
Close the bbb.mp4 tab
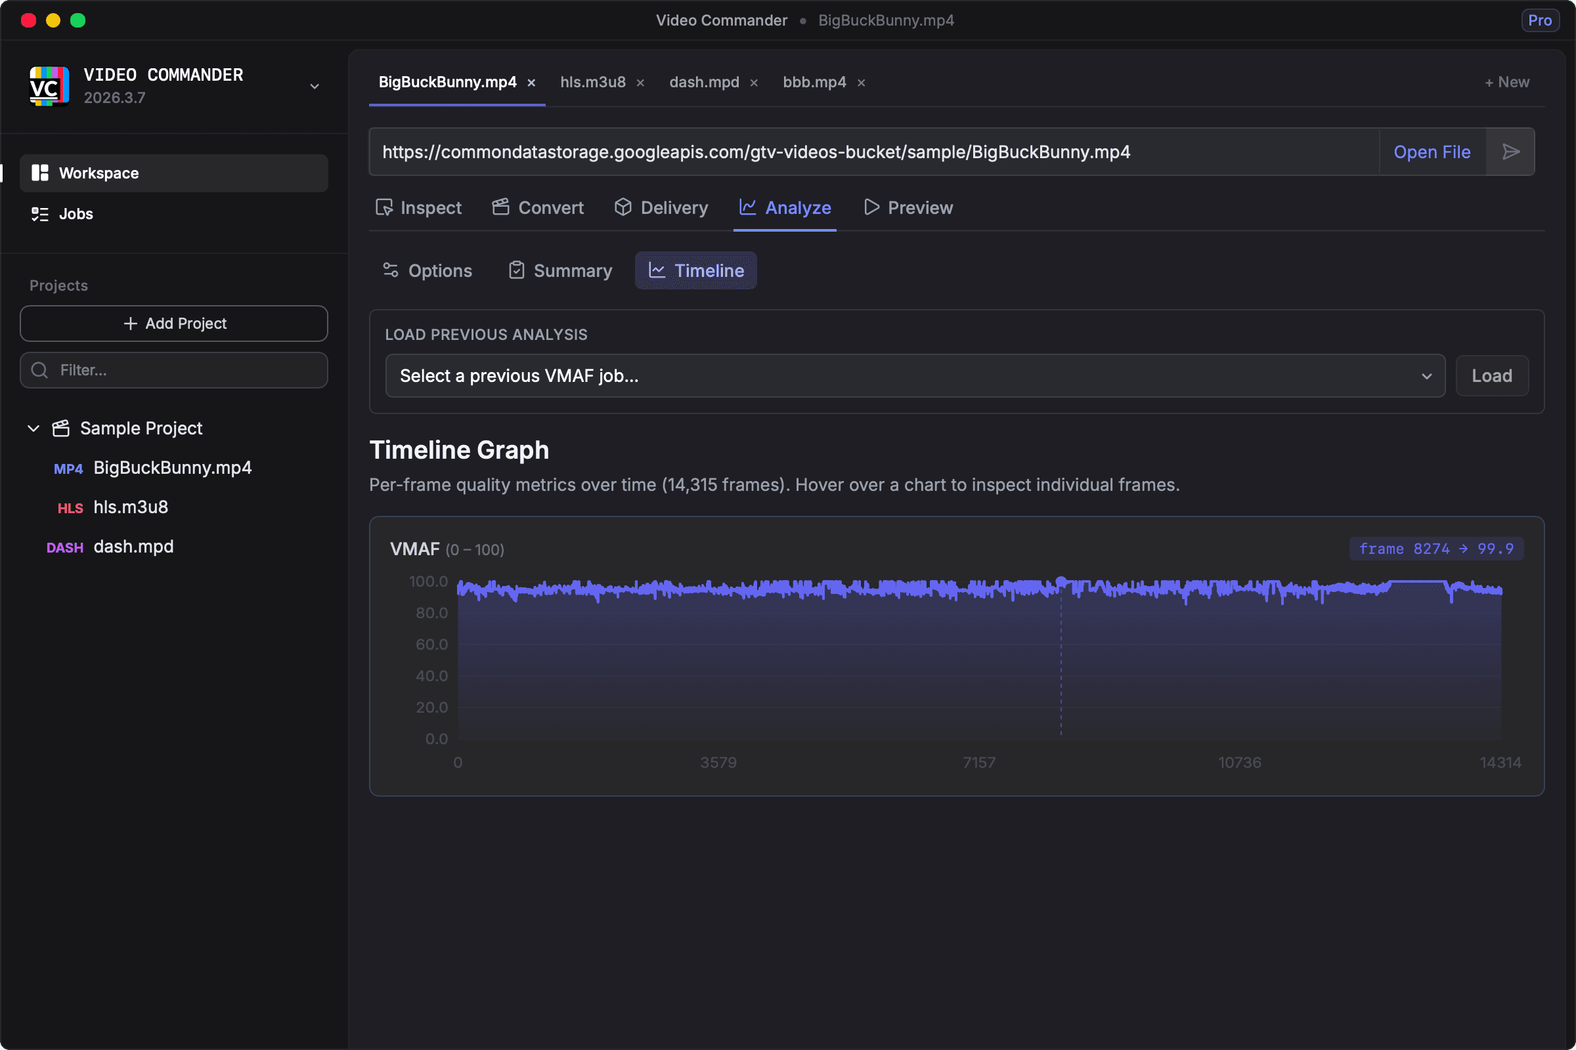861,83
